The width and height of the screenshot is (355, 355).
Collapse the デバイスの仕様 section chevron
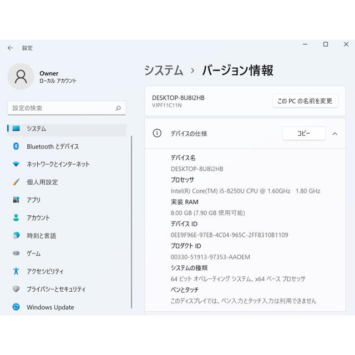click(x=335, y=134)
